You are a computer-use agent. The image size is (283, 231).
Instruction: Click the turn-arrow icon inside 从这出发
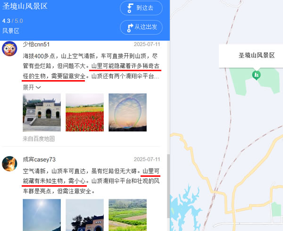click(130, 28)
